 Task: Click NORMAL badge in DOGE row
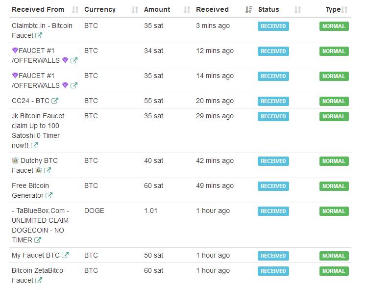334,211
